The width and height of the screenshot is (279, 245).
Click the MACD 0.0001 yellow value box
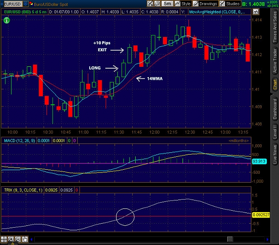coord(59,141)
